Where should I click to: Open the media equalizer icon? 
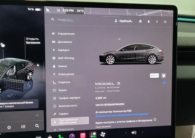[23, 126]
